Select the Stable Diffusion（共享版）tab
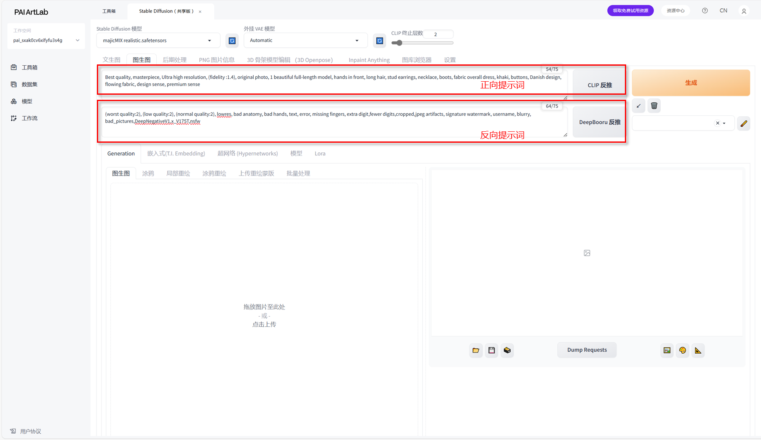 [166, 11]
